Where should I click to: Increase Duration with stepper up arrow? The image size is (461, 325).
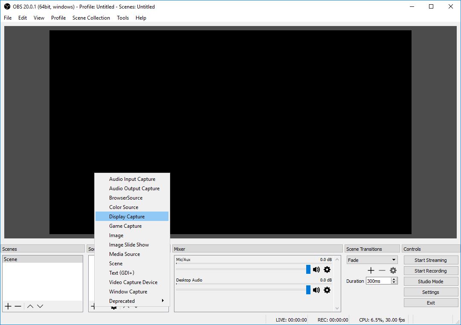tap(394, 279)
